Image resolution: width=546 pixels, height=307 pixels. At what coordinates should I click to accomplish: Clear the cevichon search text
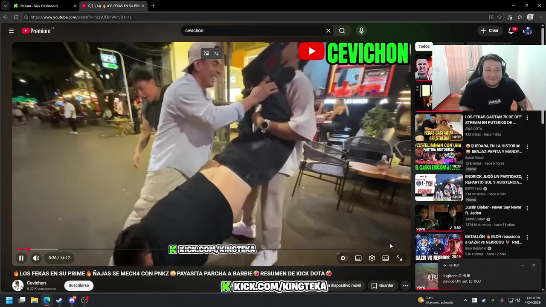[328, 31]
